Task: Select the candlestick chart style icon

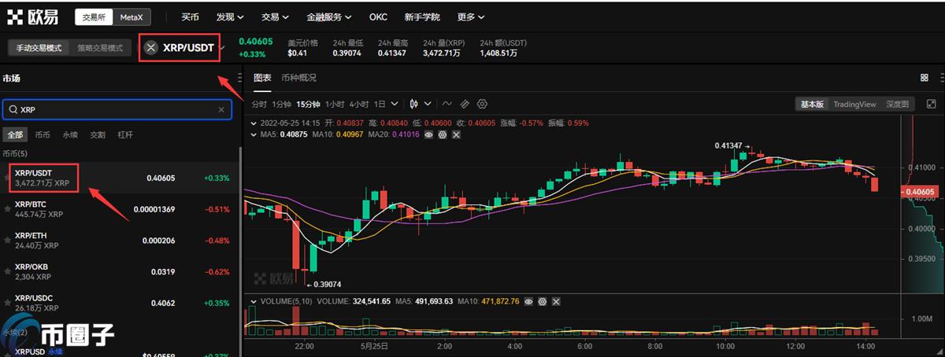Action: coord(414,103)
